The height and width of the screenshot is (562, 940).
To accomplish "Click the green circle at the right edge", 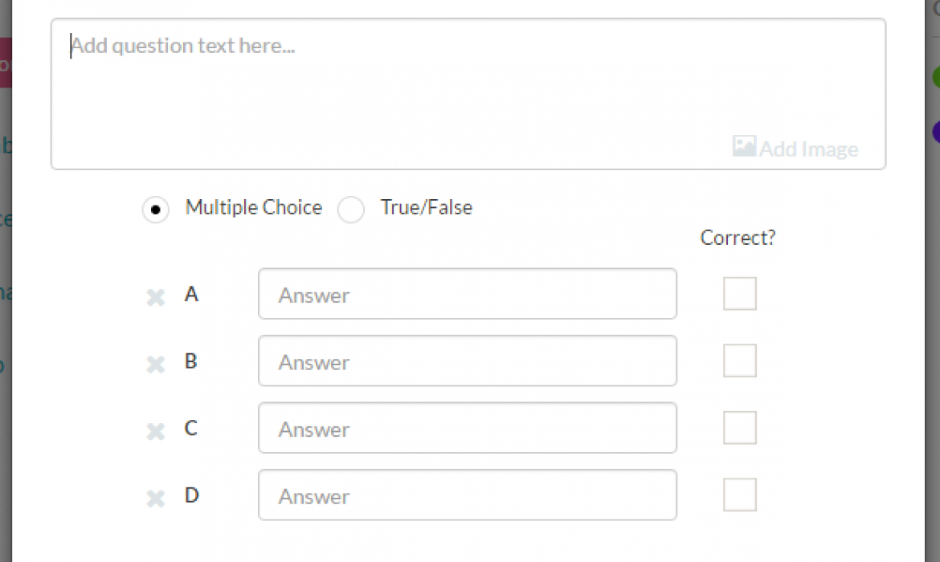I will click(x=936, y=77).
